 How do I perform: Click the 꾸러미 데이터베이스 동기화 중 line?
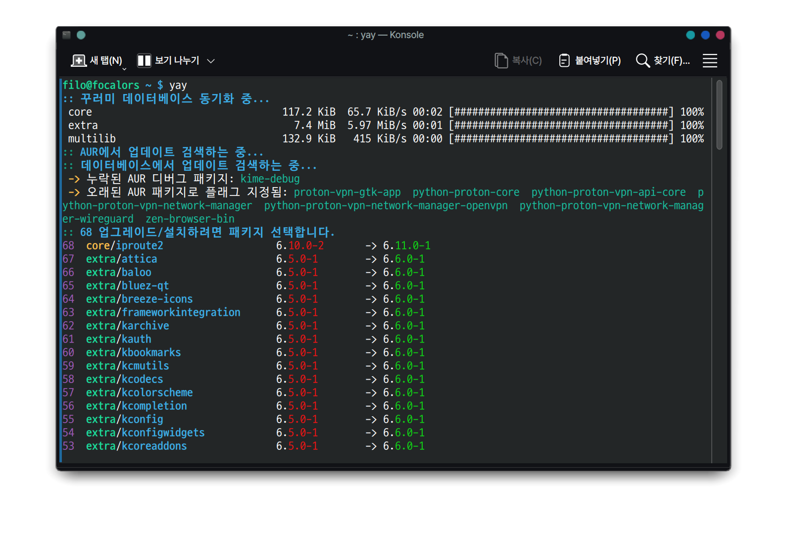coord(166,98)
